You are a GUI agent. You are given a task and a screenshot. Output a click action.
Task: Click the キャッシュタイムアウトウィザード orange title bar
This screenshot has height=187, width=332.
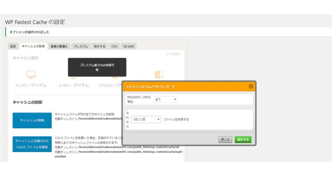pos(182,86)
